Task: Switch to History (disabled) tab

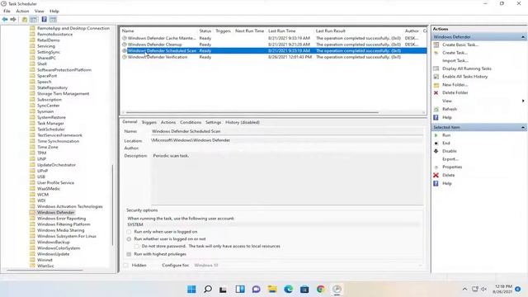Action: point(243,122)
